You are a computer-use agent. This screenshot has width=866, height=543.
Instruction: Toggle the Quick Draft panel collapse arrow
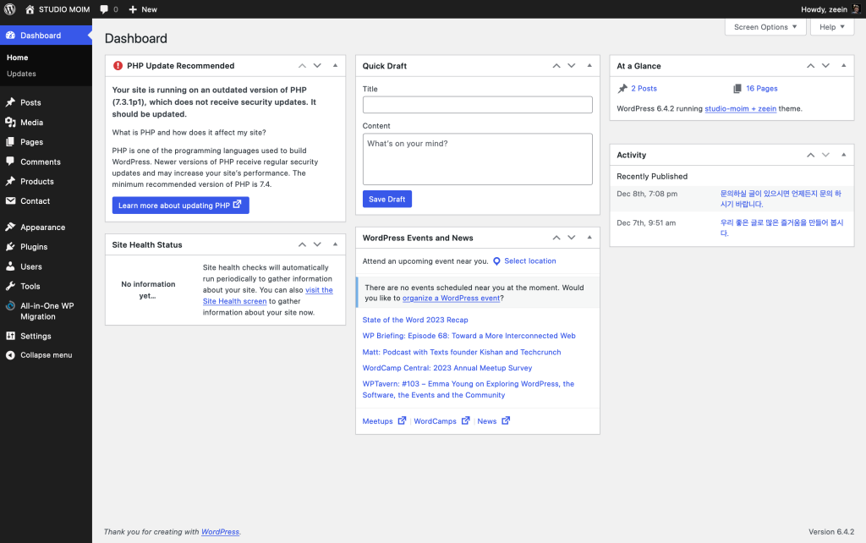589,66
